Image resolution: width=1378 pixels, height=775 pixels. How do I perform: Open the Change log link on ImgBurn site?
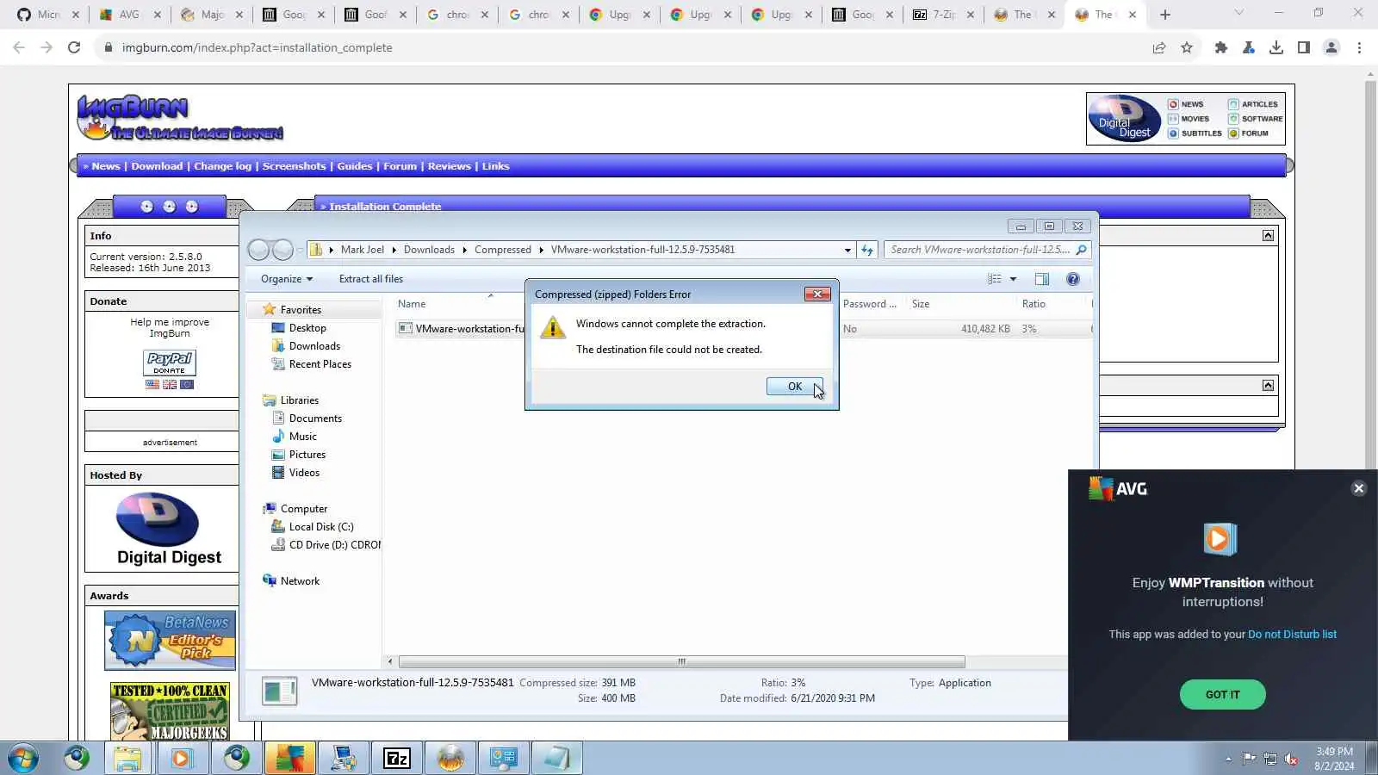[222, 166]
